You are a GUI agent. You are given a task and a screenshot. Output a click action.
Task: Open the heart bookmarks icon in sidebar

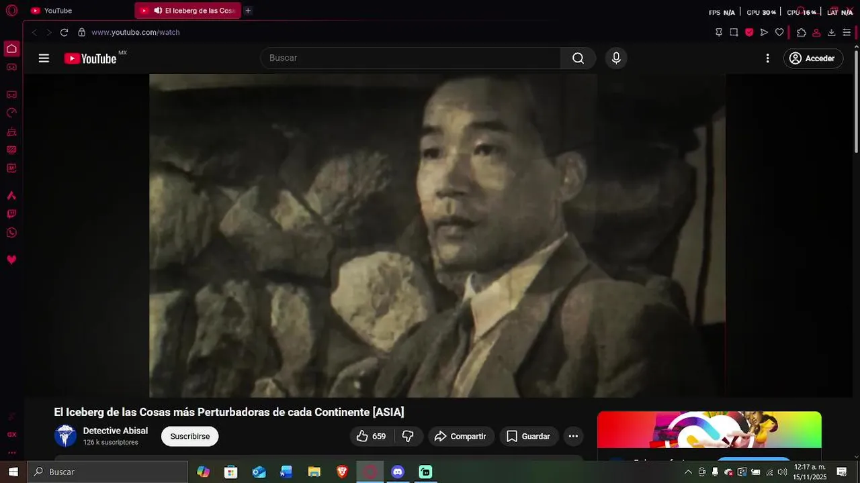coord(11,260)
